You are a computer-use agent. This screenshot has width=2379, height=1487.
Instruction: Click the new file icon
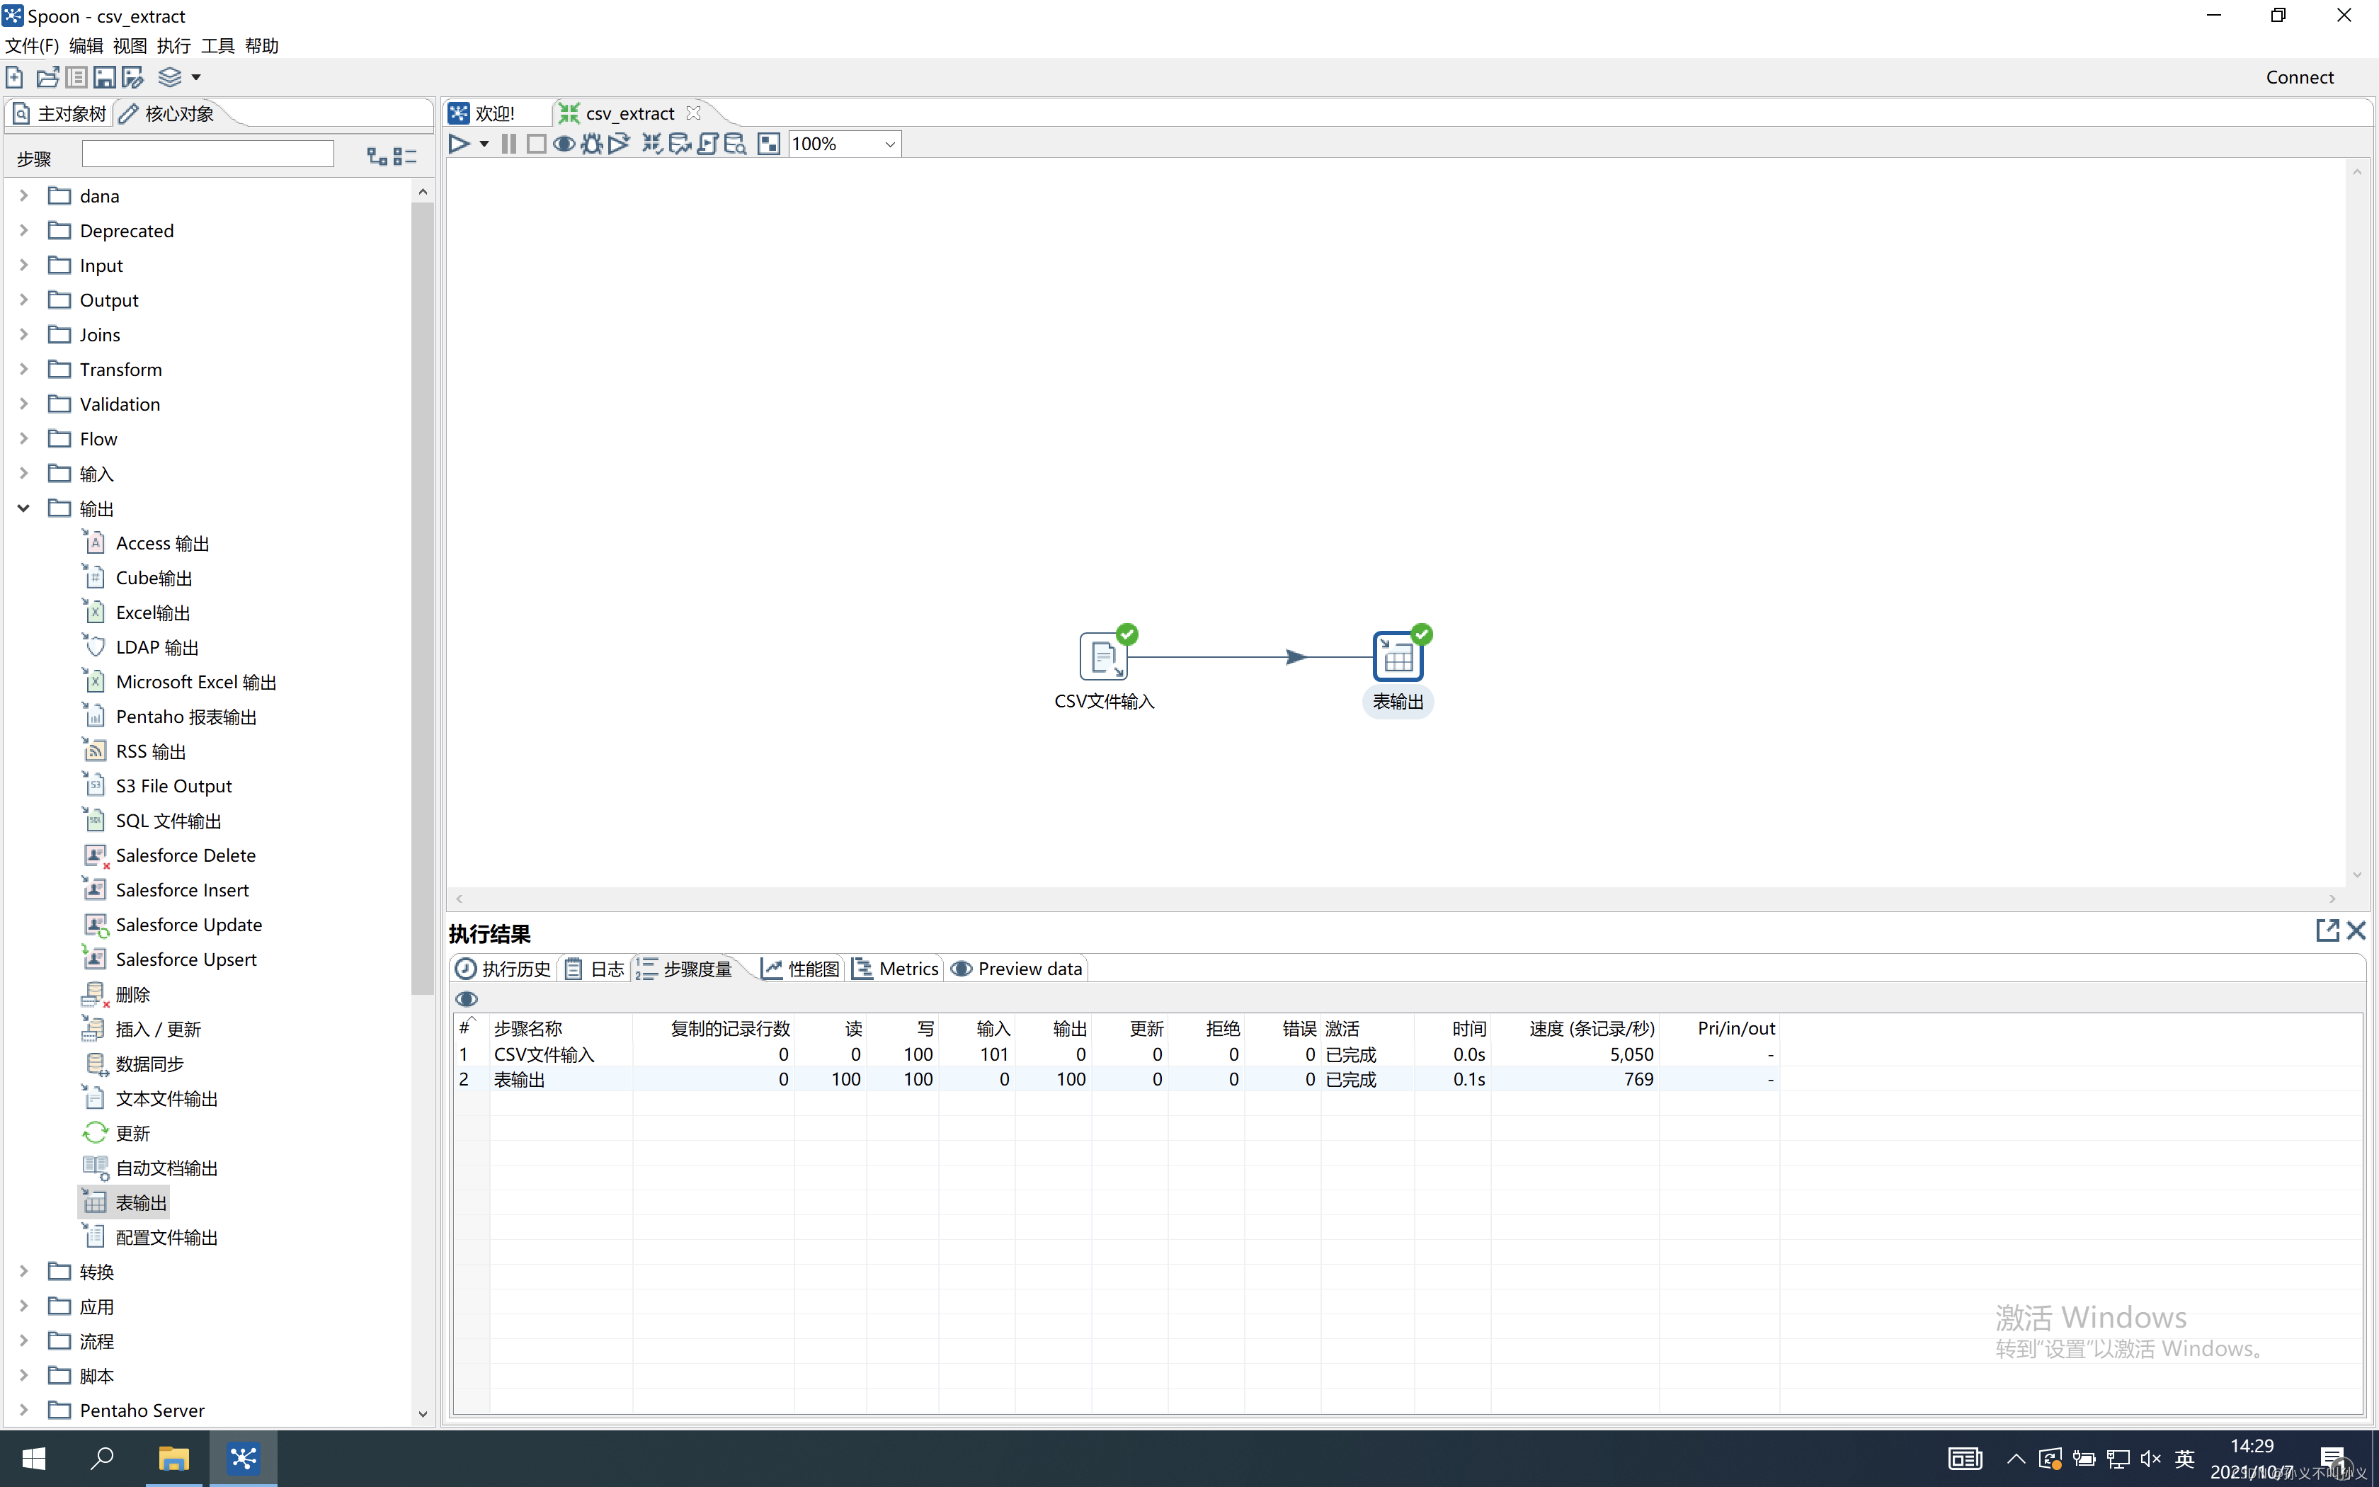(x=15, y=76)
